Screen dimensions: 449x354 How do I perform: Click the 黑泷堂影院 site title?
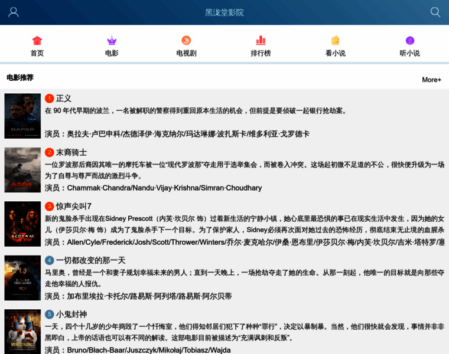pyautogui.click(x=224, y=12)
